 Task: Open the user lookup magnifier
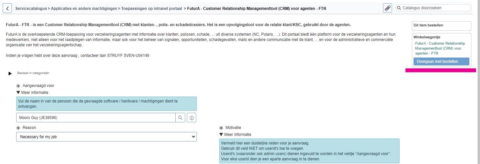(180, 118)
